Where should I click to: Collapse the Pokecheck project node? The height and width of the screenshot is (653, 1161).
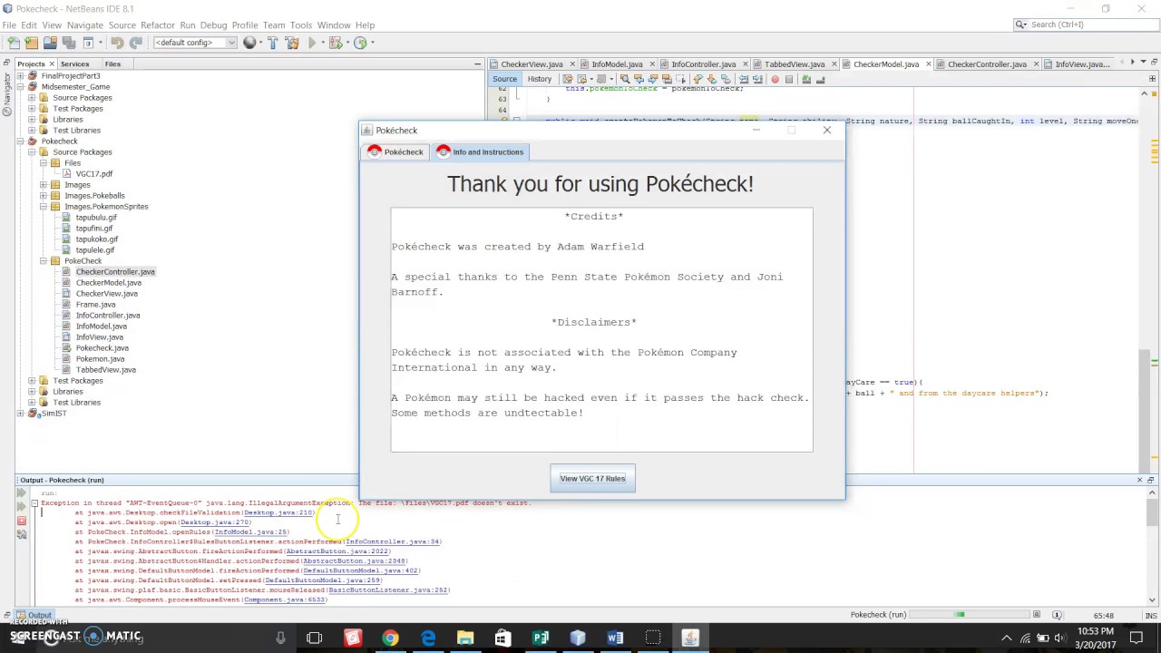point(21,141)
